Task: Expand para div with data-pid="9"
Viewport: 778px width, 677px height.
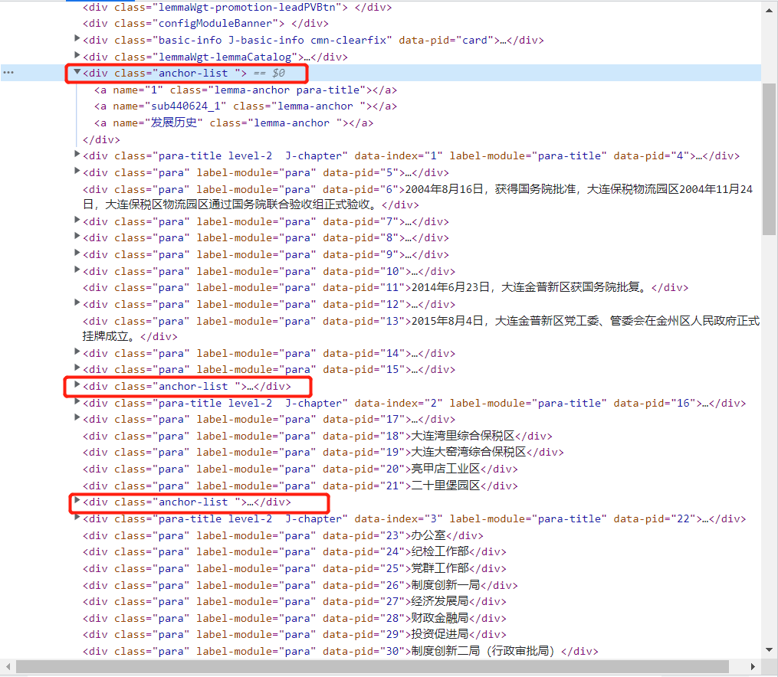Action: (77, 253)
